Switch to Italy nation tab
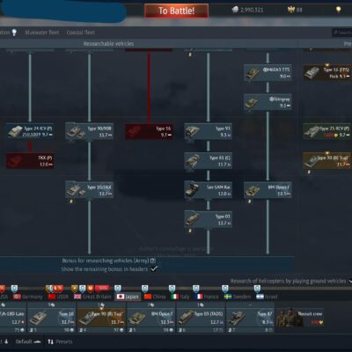Viewport: 352px width, 352px height. point(180,297)
